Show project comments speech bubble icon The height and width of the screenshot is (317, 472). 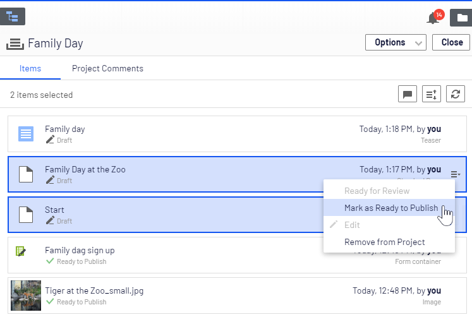(x=408, y=94)
